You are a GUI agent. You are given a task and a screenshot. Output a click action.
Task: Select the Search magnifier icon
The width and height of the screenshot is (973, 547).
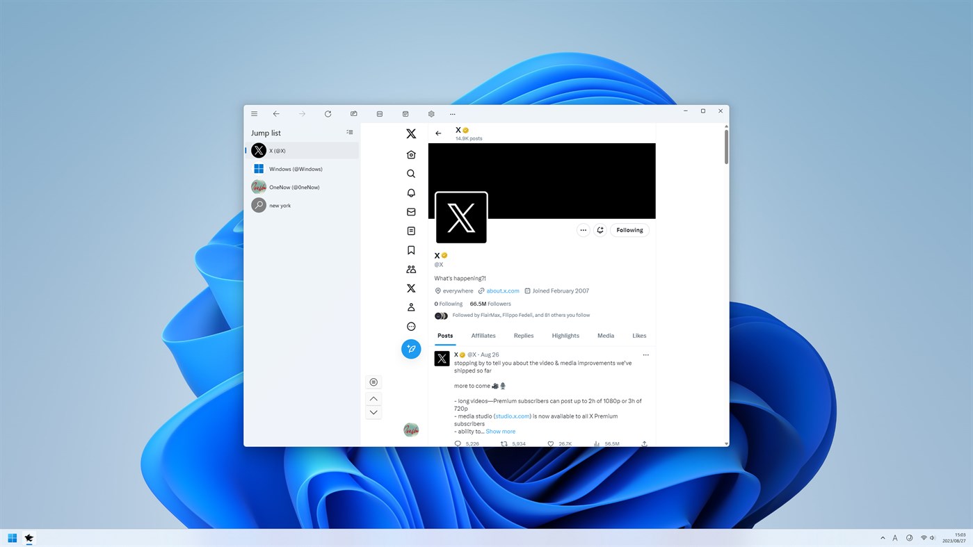click(410, 173)
